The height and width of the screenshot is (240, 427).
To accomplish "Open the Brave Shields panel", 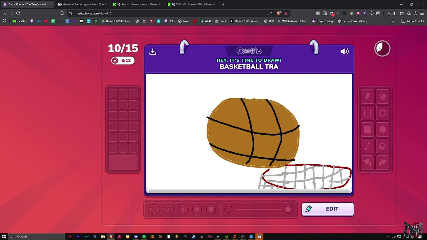I will pos(279,13).
